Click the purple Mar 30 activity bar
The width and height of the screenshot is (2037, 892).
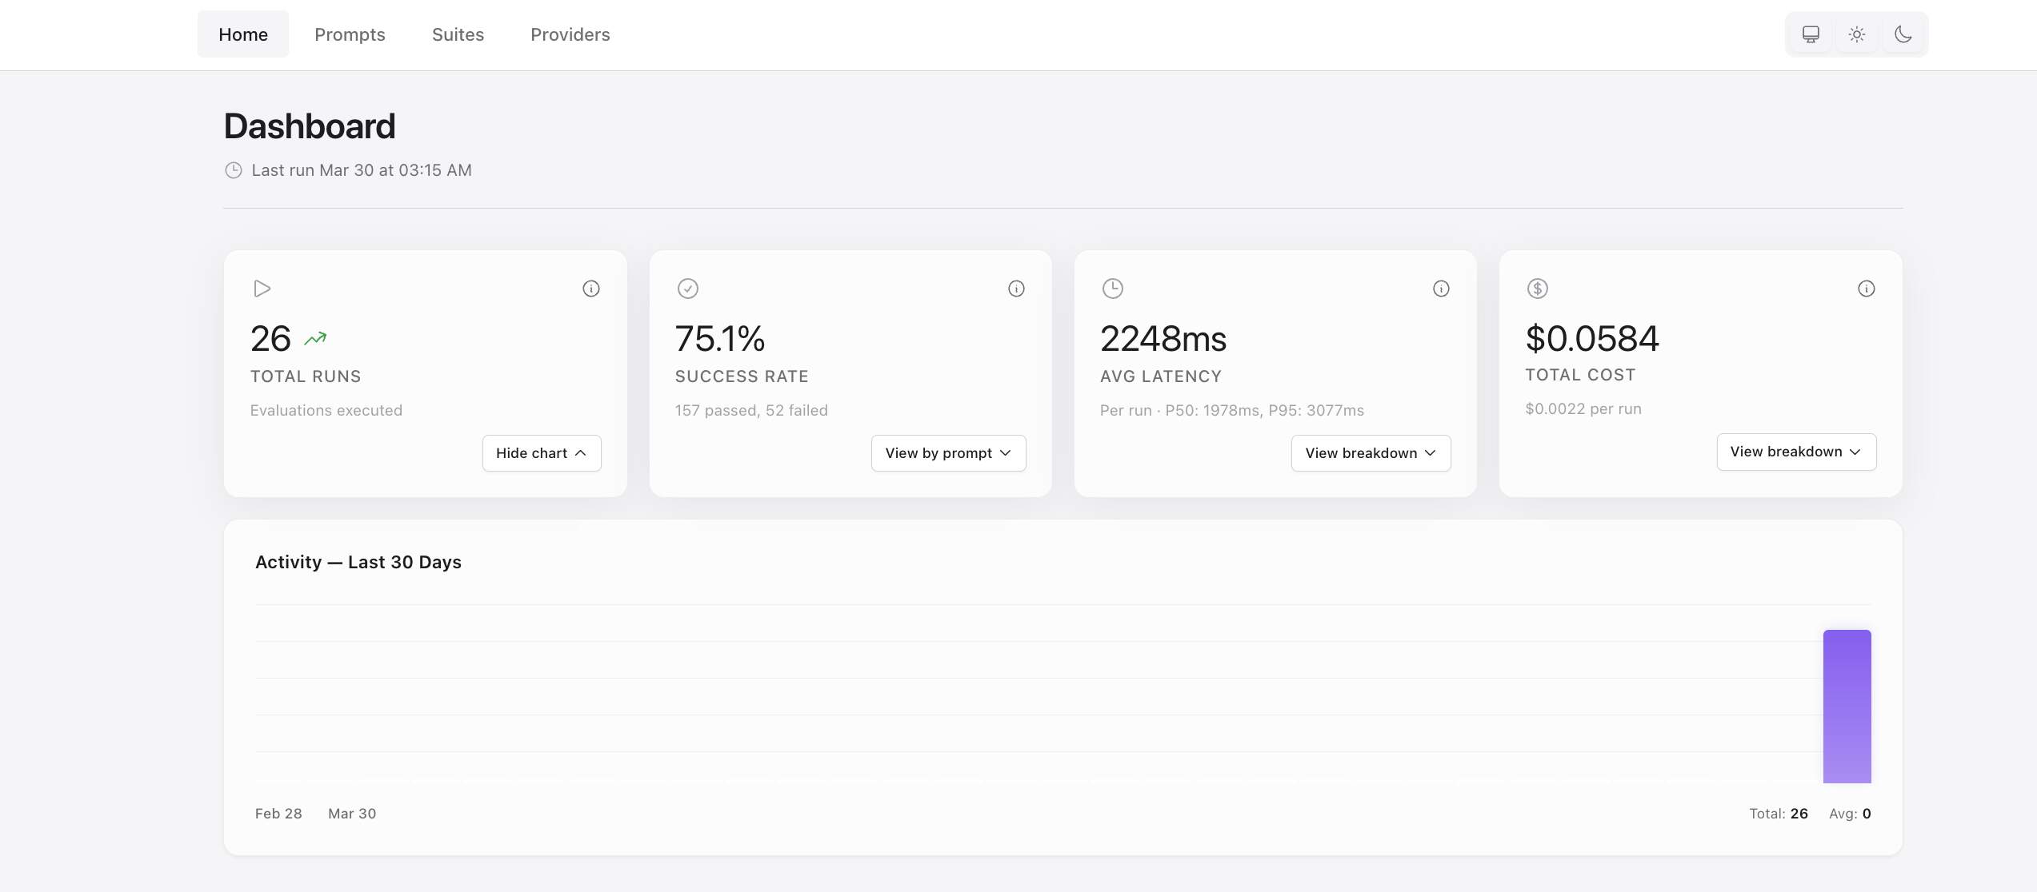click(x=1846, y=707)
